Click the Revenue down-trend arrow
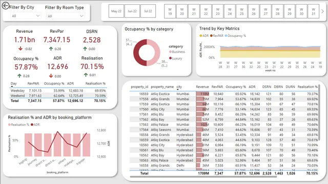This screenshot has width=328, height=184. click(20, 49)
